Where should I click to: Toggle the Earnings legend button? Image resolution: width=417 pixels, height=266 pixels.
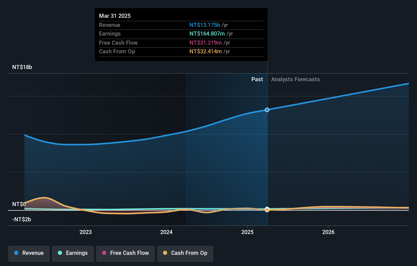click(73, 254)
